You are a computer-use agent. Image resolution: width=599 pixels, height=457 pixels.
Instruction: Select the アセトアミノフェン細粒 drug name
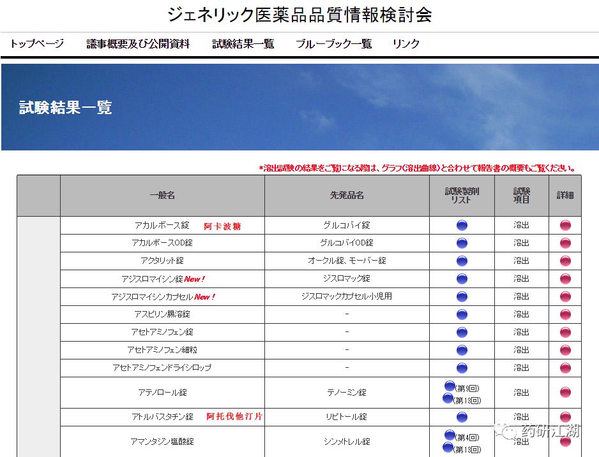click(162, 350)
